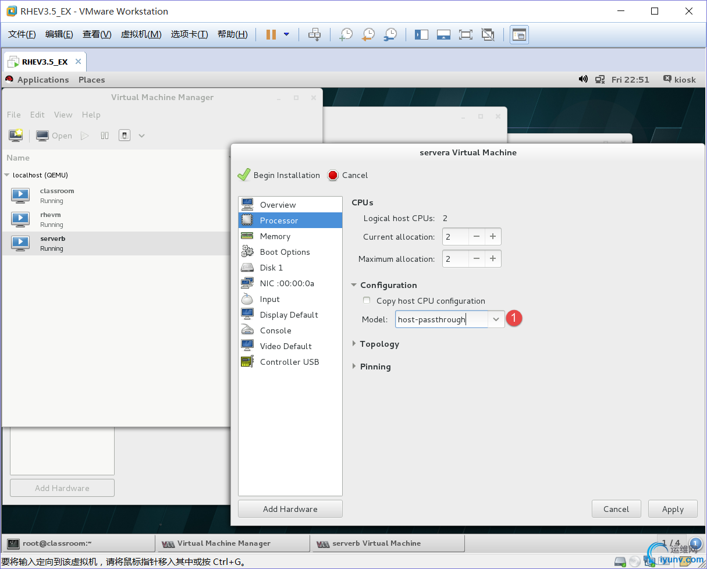Viewport: 707px width, 569px height.
Task: Select the rhevm virtual machine
Action: pyautogui.click(x=116, y=219)
